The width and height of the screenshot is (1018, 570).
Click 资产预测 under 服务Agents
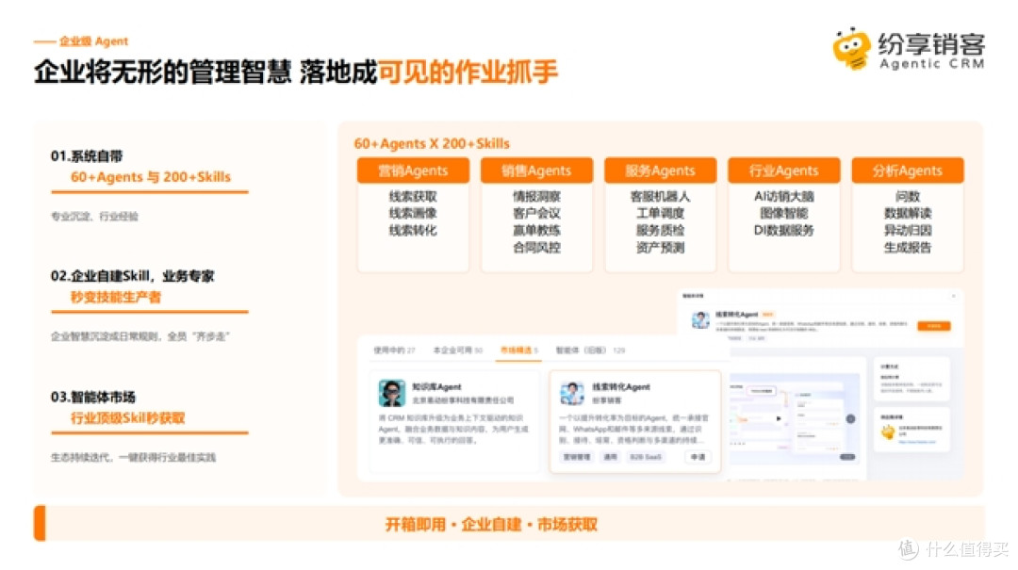pos(660,248)
